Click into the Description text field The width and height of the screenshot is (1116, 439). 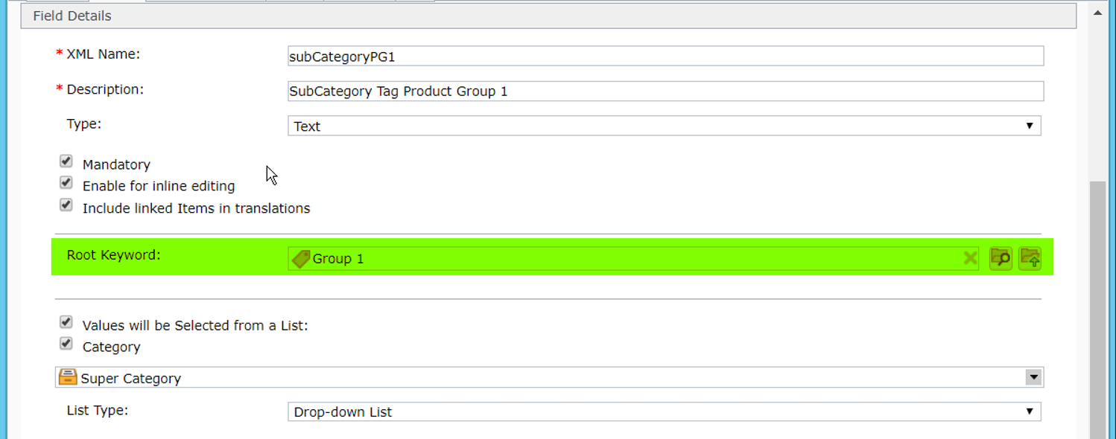[x=665, y=91]
